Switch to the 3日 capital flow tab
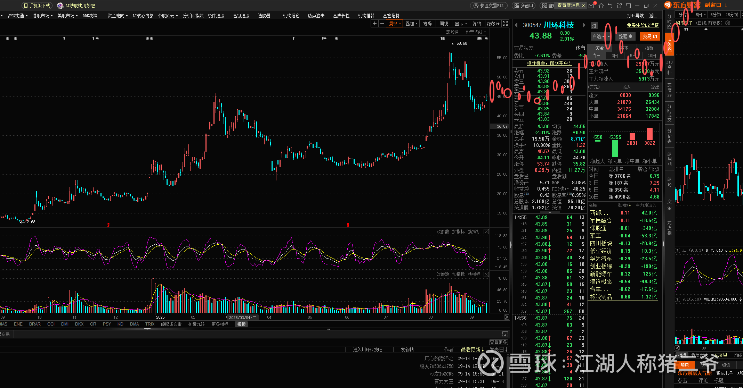 (615, 56)
